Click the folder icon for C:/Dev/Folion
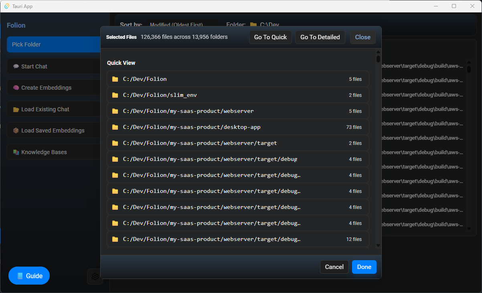The width and height of the screenshot is (482, 293). click(115, 79)
